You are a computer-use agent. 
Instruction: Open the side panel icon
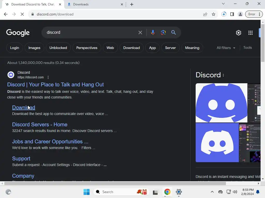(232, 14)
